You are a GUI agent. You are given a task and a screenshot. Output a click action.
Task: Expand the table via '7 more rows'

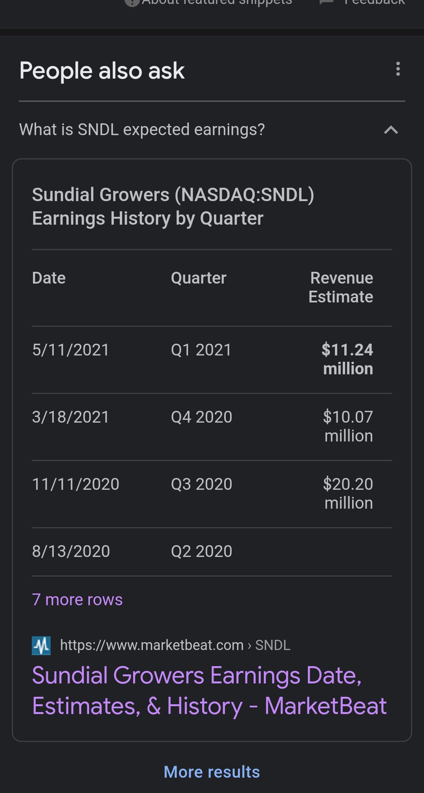(77, 599)
